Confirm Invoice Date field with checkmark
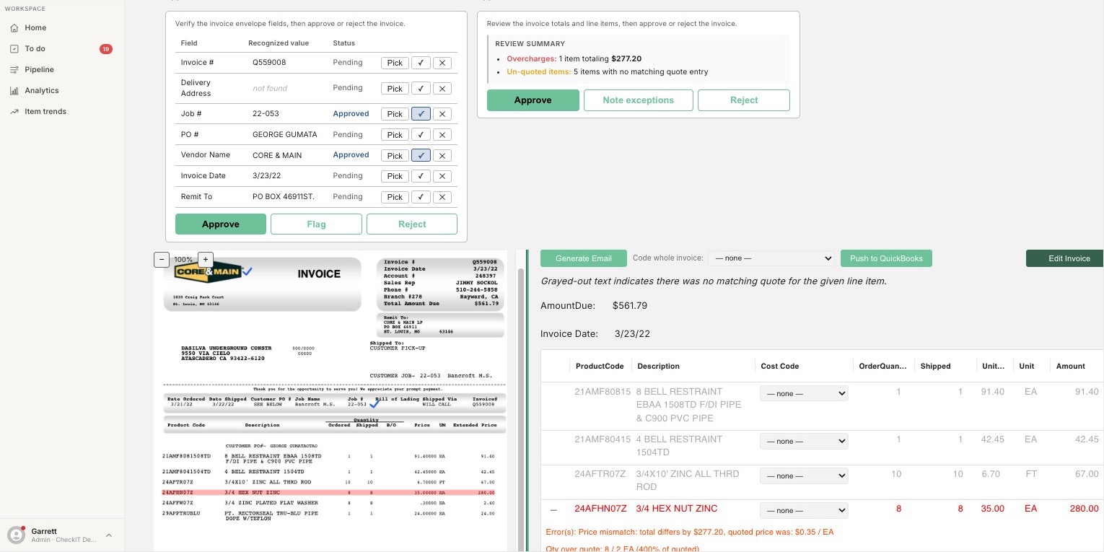The width and height of the screenshot is (1104, 552). 421,176
